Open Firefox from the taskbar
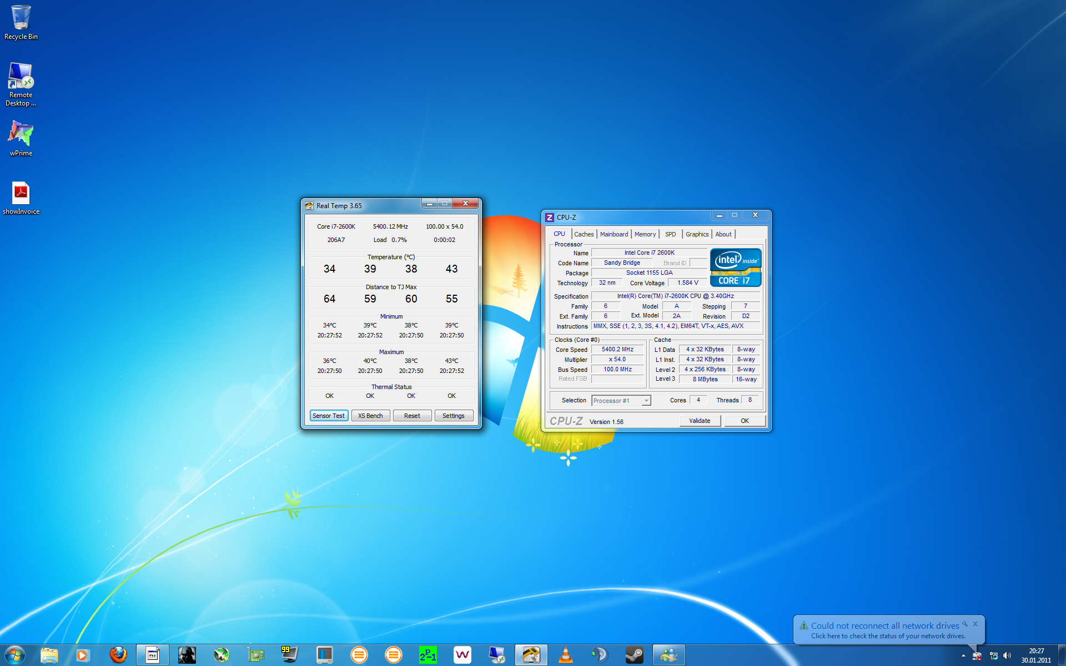The height and width of the screenshot is (666, 1066). [x=118, y=655]
